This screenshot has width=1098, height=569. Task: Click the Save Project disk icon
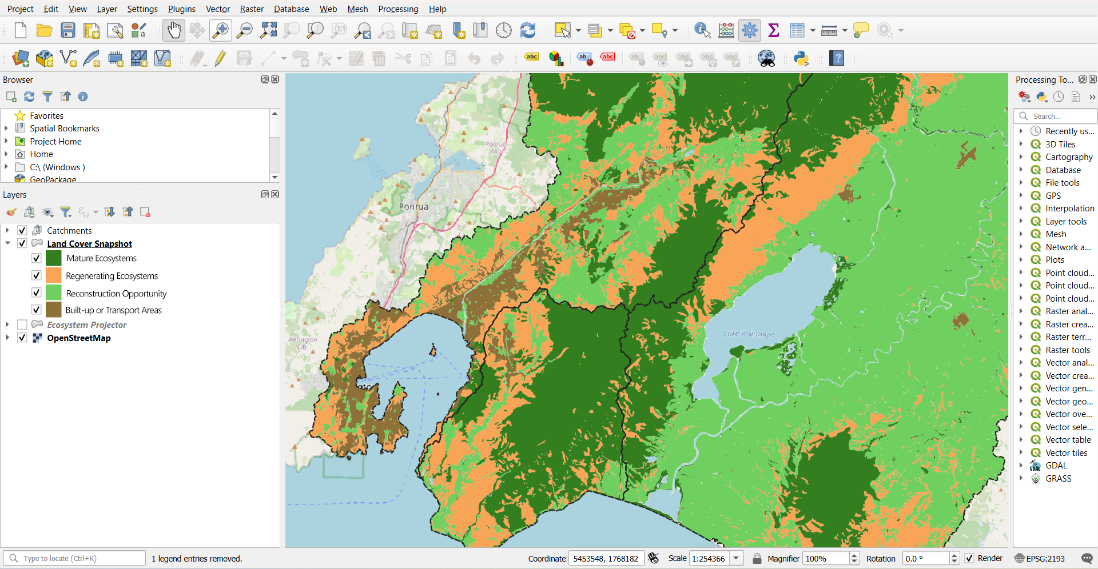click(x=68, y=30)
